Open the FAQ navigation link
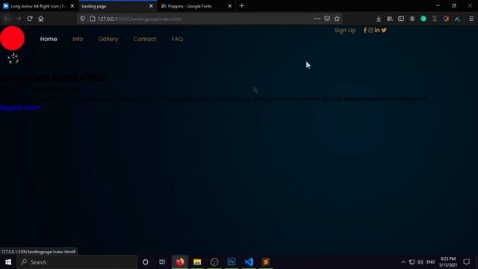Screen dimensions: 478x269 click(x=177, y=39)
